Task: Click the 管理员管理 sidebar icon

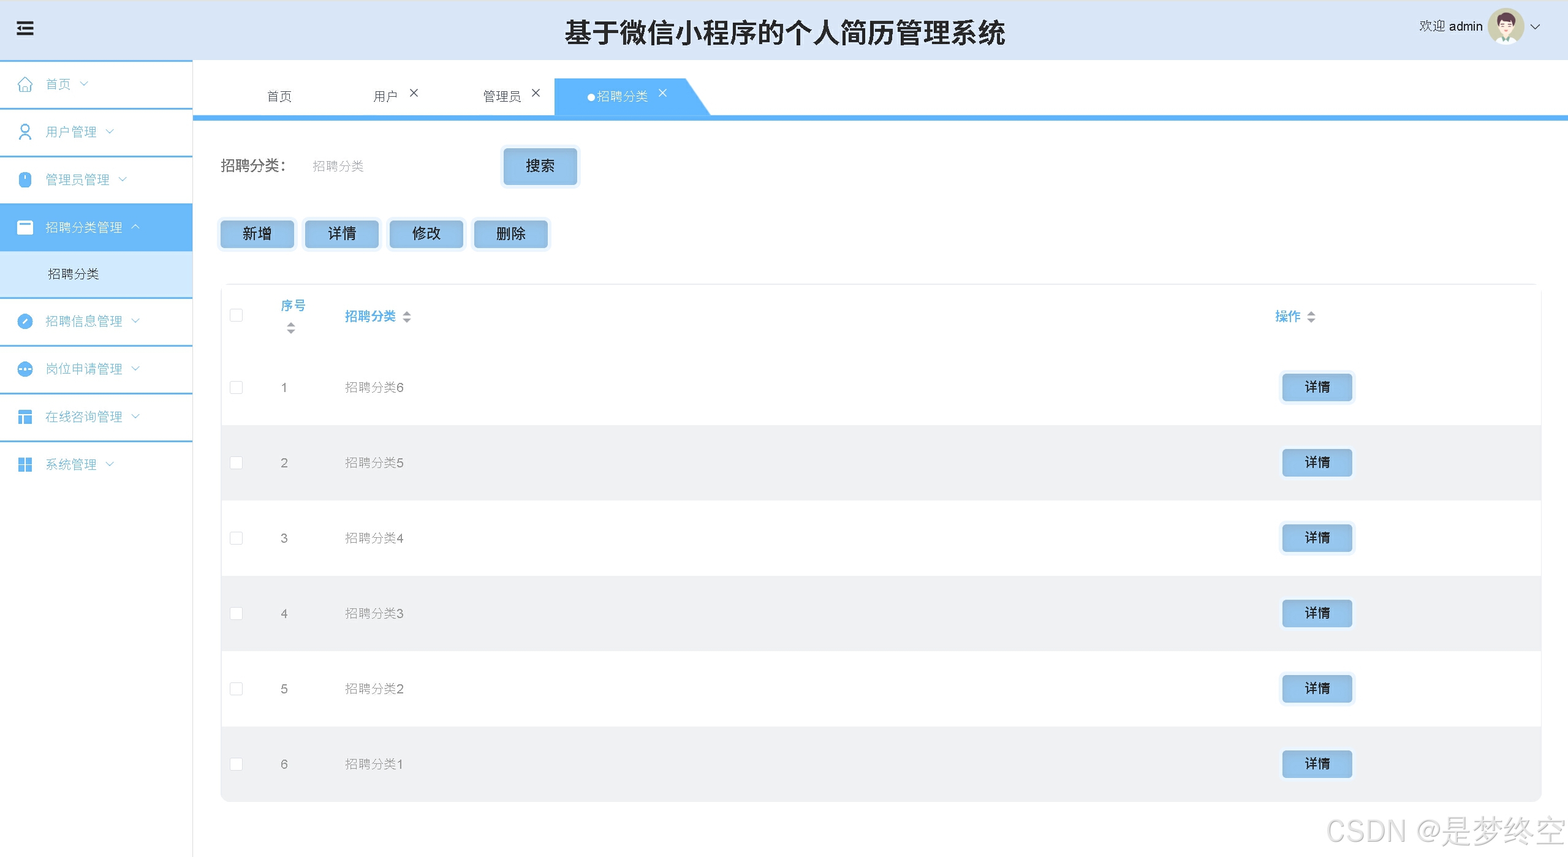Action: 25,179
